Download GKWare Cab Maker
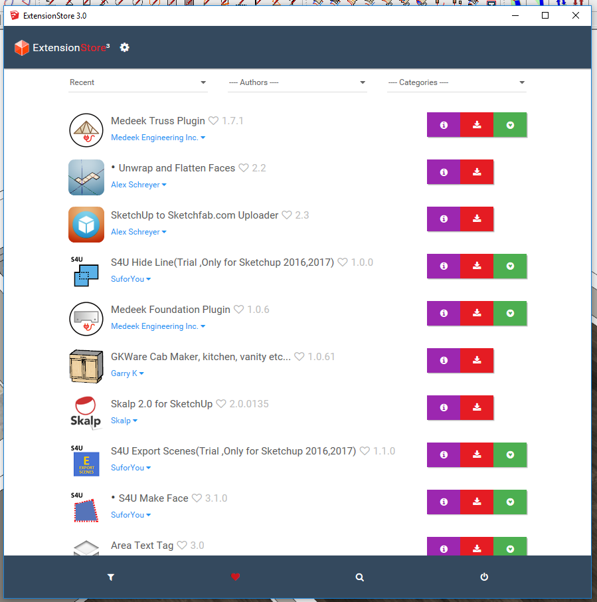This screenshot has width=597, height=602. [477, 361]
